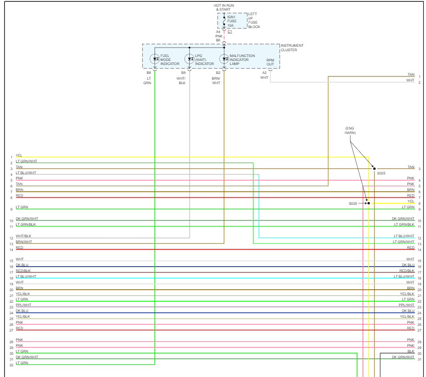Click the Left I/P Fuse Block label
Screen dimensions: 426x377
click(x=254, y=20)
